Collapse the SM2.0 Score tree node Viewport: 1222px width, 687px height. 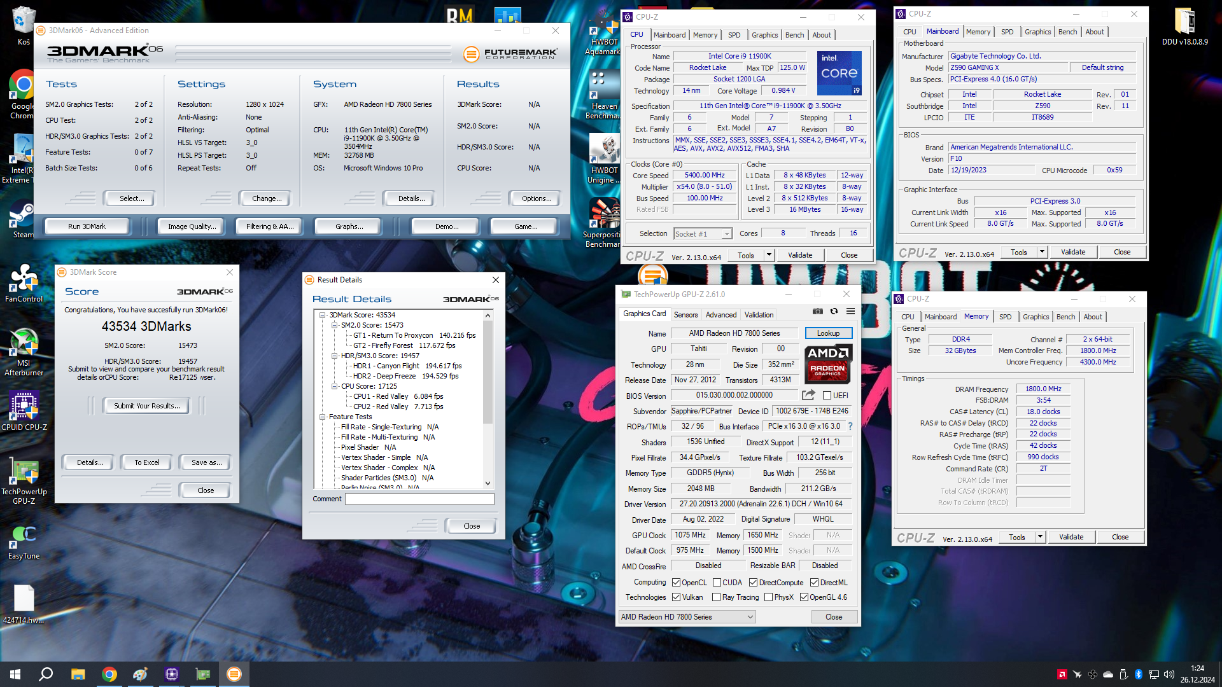point(335,326)
